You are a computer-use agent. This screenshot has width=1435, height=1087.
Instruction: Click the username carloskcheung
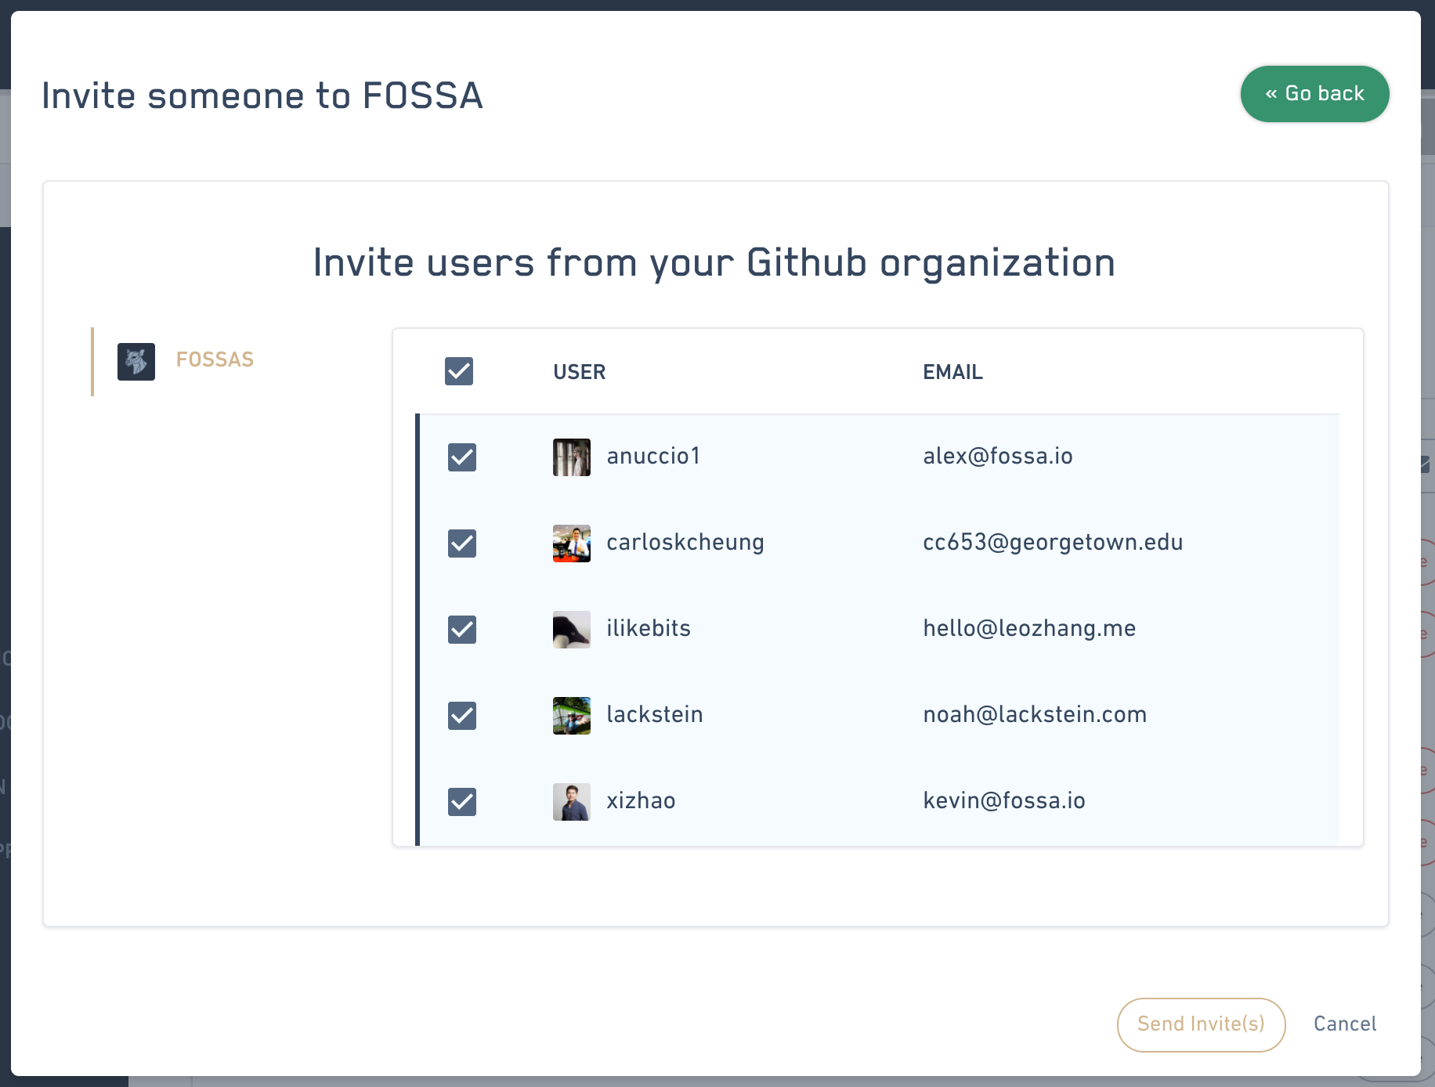(685, 543)
